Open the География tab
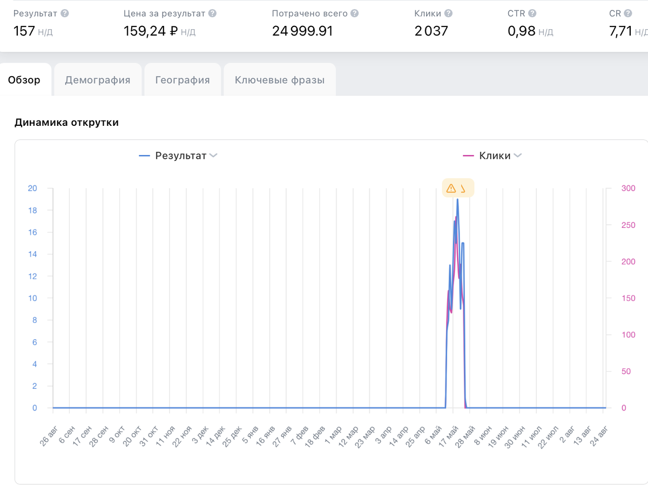Viewport: 648px width, 485px height. [183, 80]
